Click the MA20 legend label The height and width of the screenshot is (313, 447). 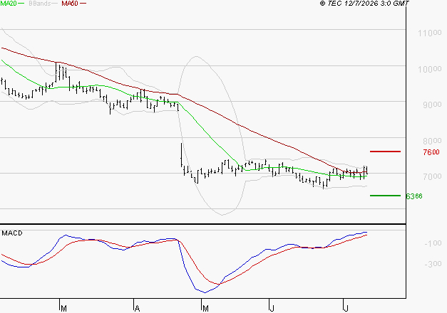[9, 3]
